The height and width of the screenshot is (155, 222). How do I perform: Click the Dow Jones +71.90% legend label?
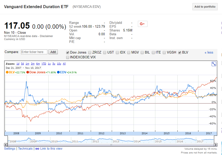point(43,72)
